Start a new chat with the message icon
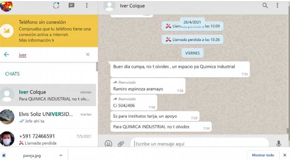 71,6
